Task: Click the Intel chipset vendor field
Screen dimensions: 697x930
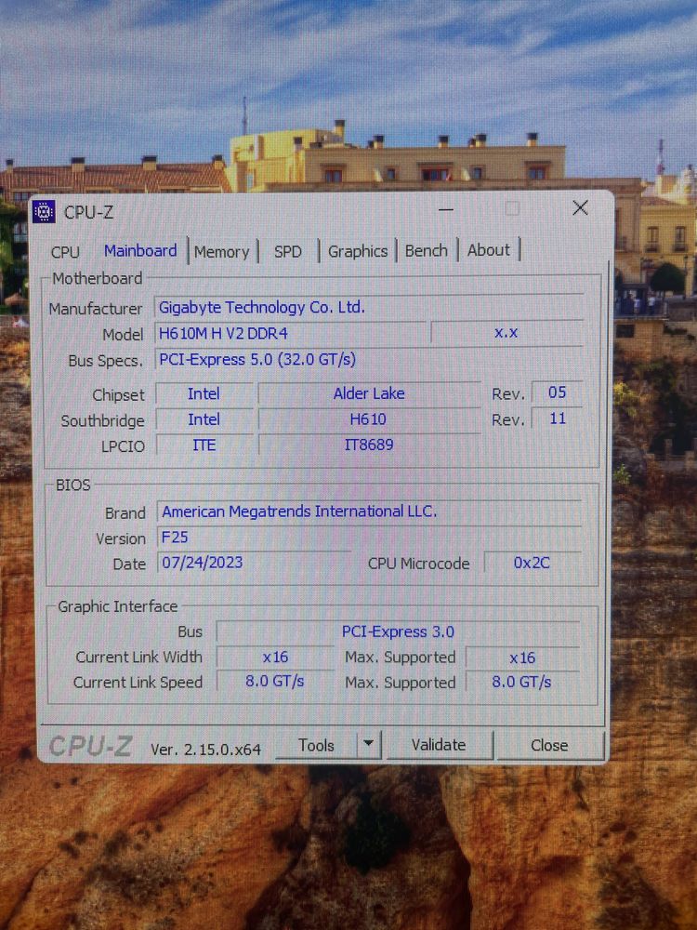Action: pos(204,393)
